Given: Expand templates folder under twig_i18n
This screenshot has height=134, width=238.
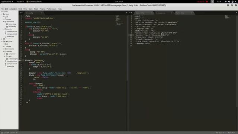Looking at the screenshot, I should [3, 49].
